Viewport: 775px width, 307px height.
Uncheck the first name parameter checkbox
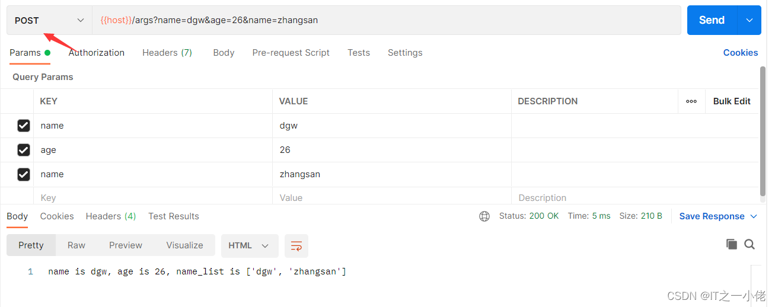click(x=24, y=126)
